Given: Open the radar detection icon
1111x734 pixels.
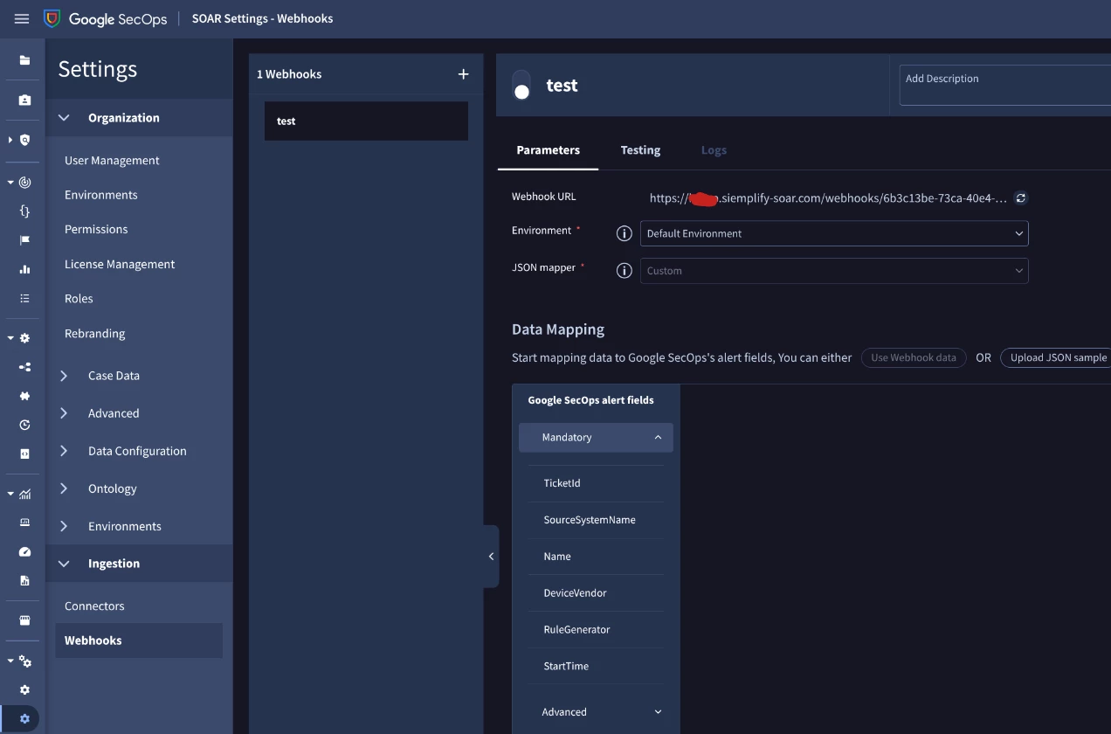Looking at the screenshot, I should (x=24, y=183).
